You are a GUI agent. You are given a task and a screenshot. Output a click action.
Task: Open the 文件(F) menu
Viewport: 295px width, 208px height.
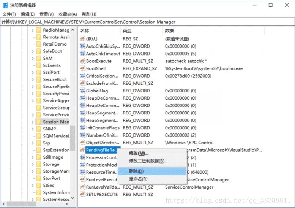click(x=9, y=14)
